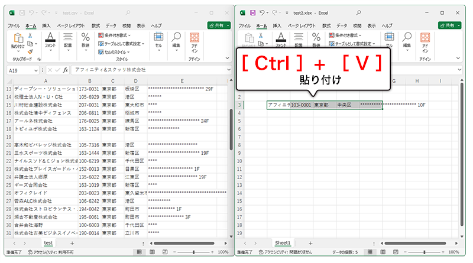Expand the 条件付き書式 dropdown in test.csv
The height and width of the screenshot is (263, 473).
click(x=121, y=35)
